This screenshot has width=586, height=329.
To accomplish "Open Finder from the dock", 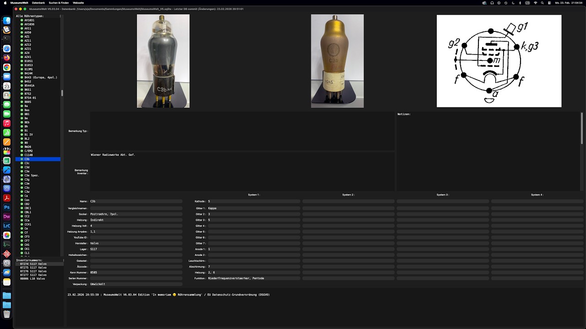I will (x=7, y=21).
